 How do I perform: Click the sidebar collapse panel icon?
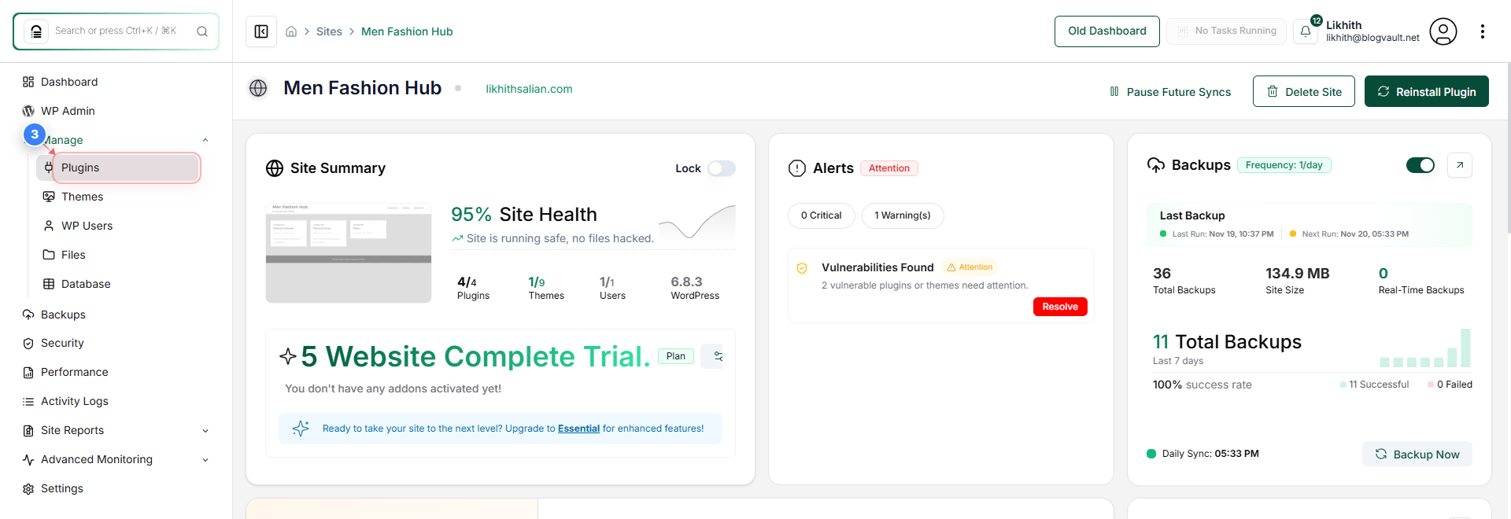pyautogui.click(x=261, y=31)
